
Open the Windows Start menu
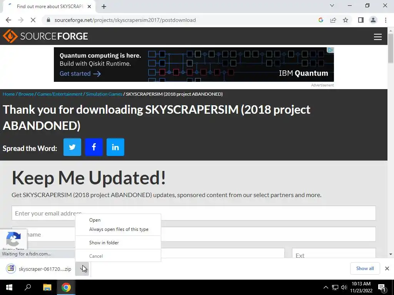pos(9,287)
